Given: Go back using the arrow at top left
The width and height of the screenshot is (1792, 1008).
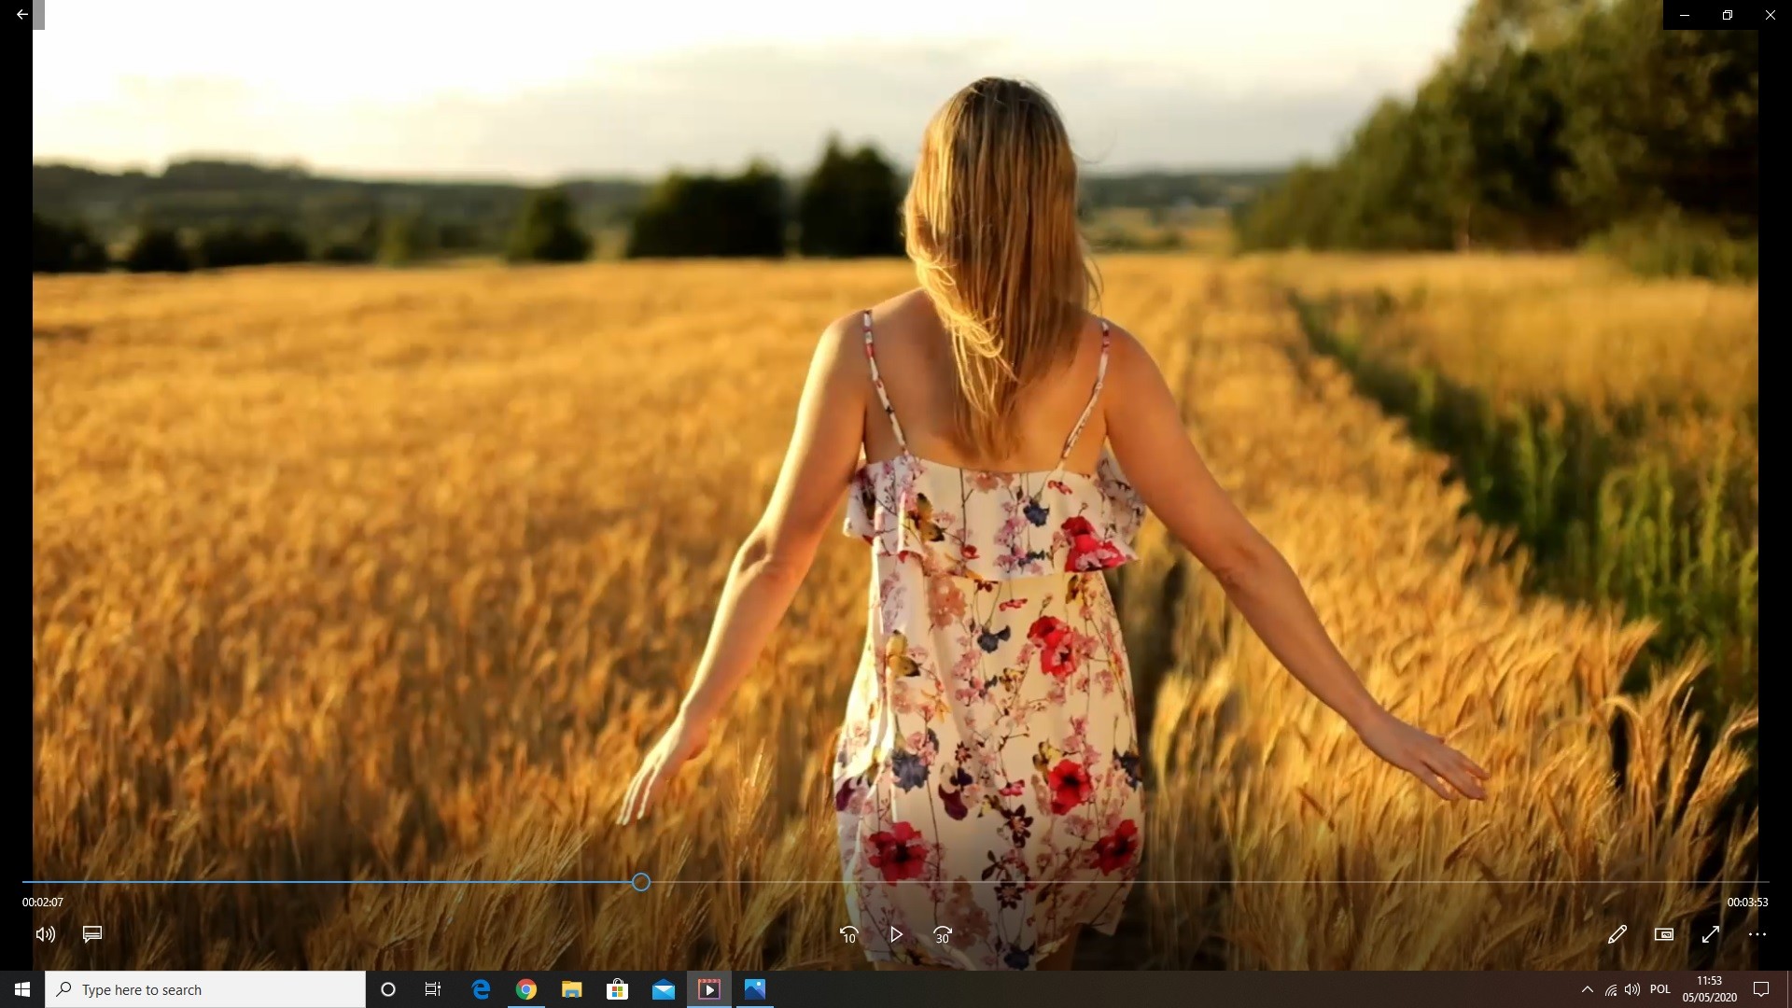Looking at the screenshot, I should [21, 14].
